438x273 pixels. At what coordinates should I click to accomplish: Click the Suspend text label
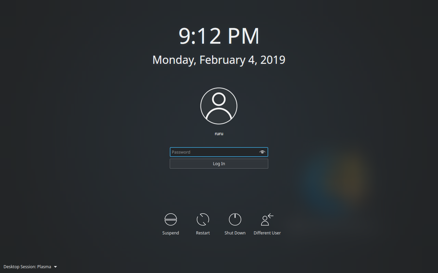[x=170, y=233]
